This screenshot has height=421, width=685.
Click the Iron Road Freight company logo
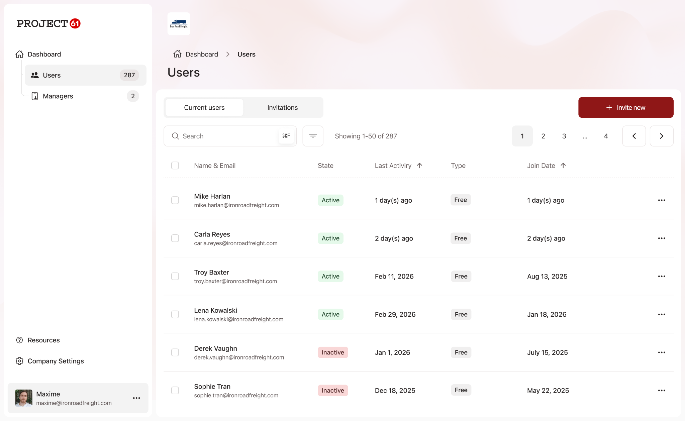(179, 24)
